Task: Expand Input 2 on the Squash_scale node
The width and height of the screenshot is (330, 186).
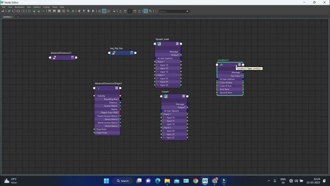Action: tap(157, 75)
